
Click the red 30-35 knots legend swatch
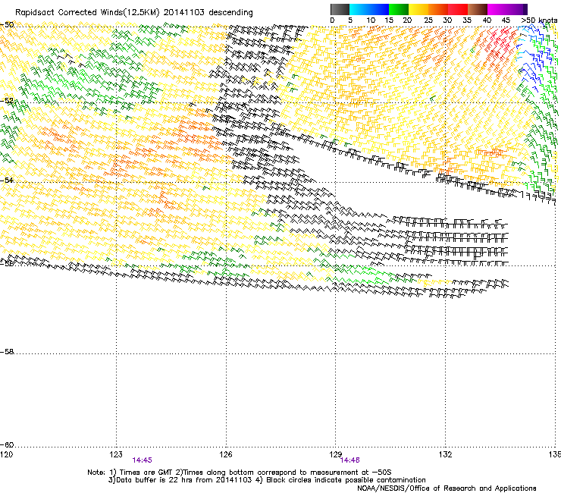[458, 9]
